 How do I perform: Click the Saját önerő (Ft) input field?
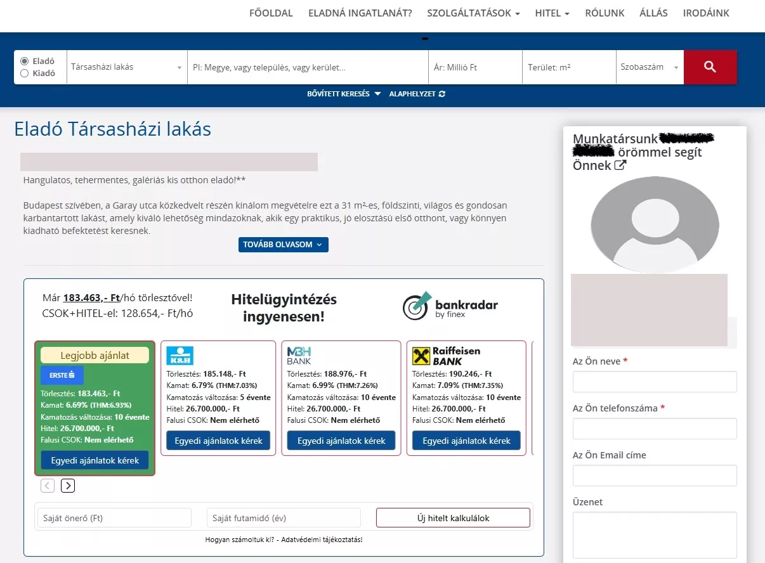pos(114,518)
